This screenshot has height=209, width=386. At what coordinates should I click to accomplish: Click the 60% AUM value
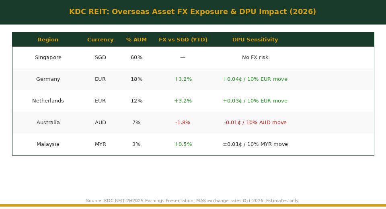[136, 57]
